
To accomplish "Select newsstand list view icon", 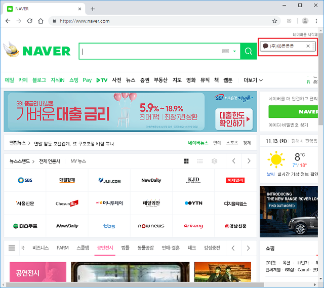I will click(200, 161).
